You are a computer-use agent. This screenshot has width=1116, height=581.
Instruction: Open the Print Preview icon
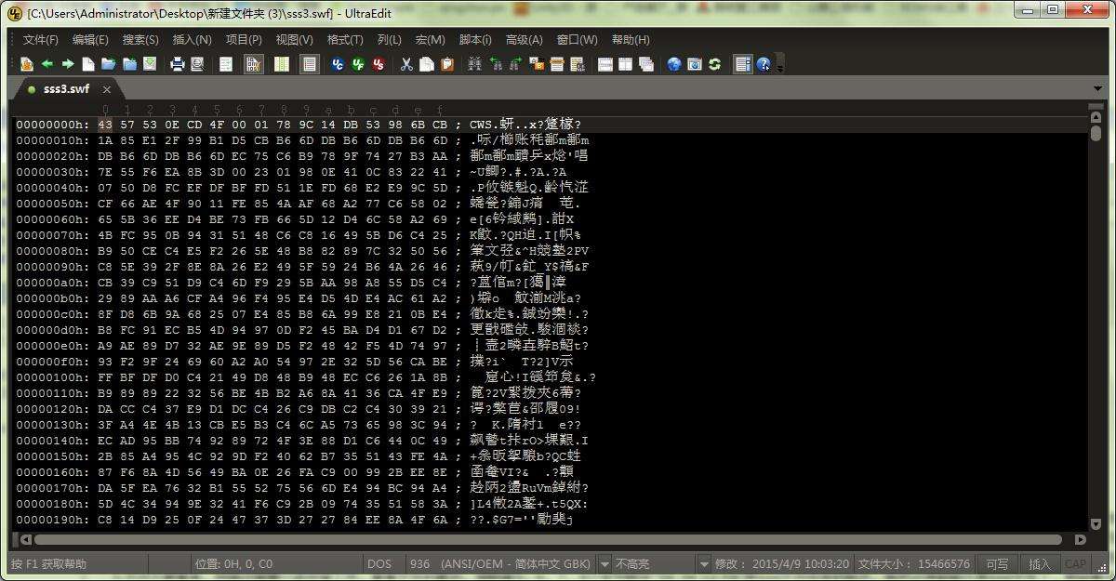[x=197, y=64]
